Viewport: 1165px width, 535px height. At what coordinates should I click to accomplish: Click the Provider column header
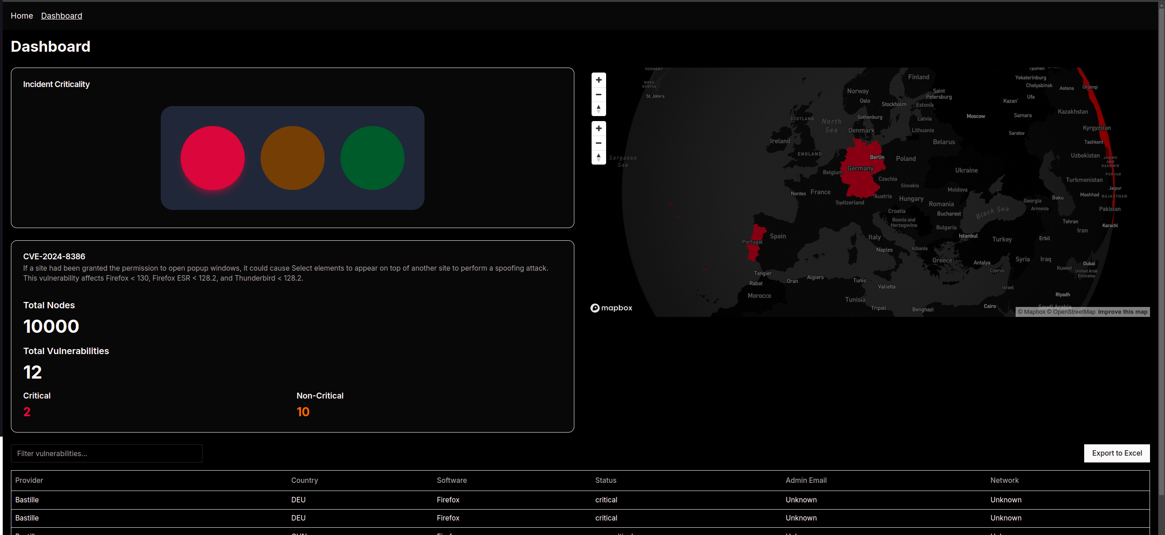(x=29, y=480)
